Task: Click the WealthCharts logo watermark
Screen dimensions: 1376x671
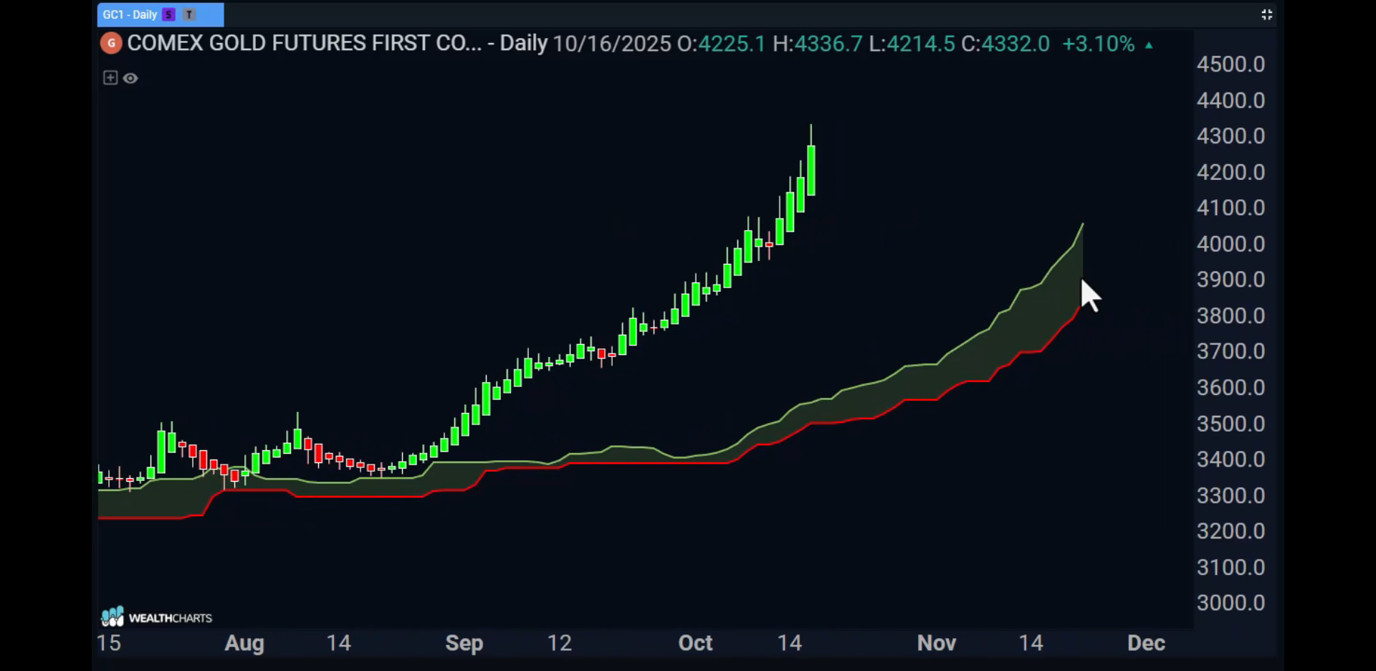Action: [157, 617]
